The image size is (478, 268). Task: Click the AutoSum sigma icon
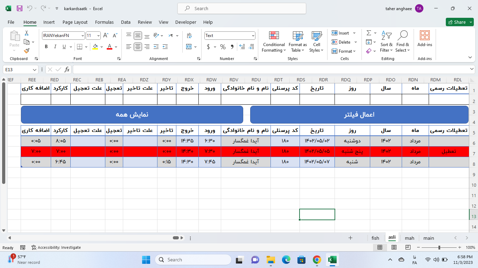click(369, 33)
